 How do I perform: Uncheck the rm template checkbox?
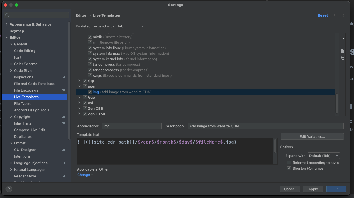pyautogui.click(x=90, y=42)
